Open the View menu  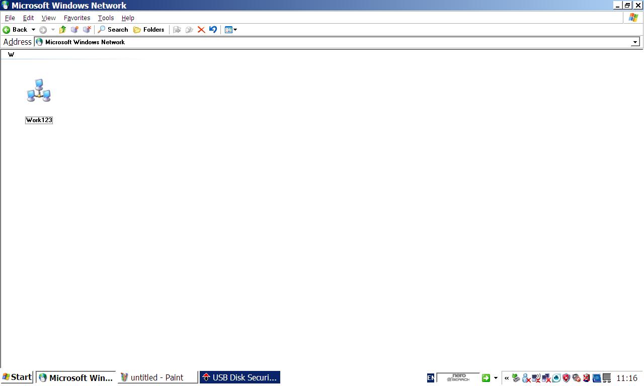48,18
